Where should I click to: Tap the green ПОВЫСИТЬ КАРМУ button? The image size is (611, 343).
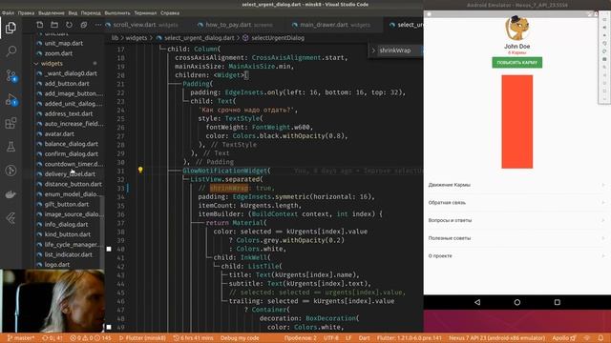(517, 62)
